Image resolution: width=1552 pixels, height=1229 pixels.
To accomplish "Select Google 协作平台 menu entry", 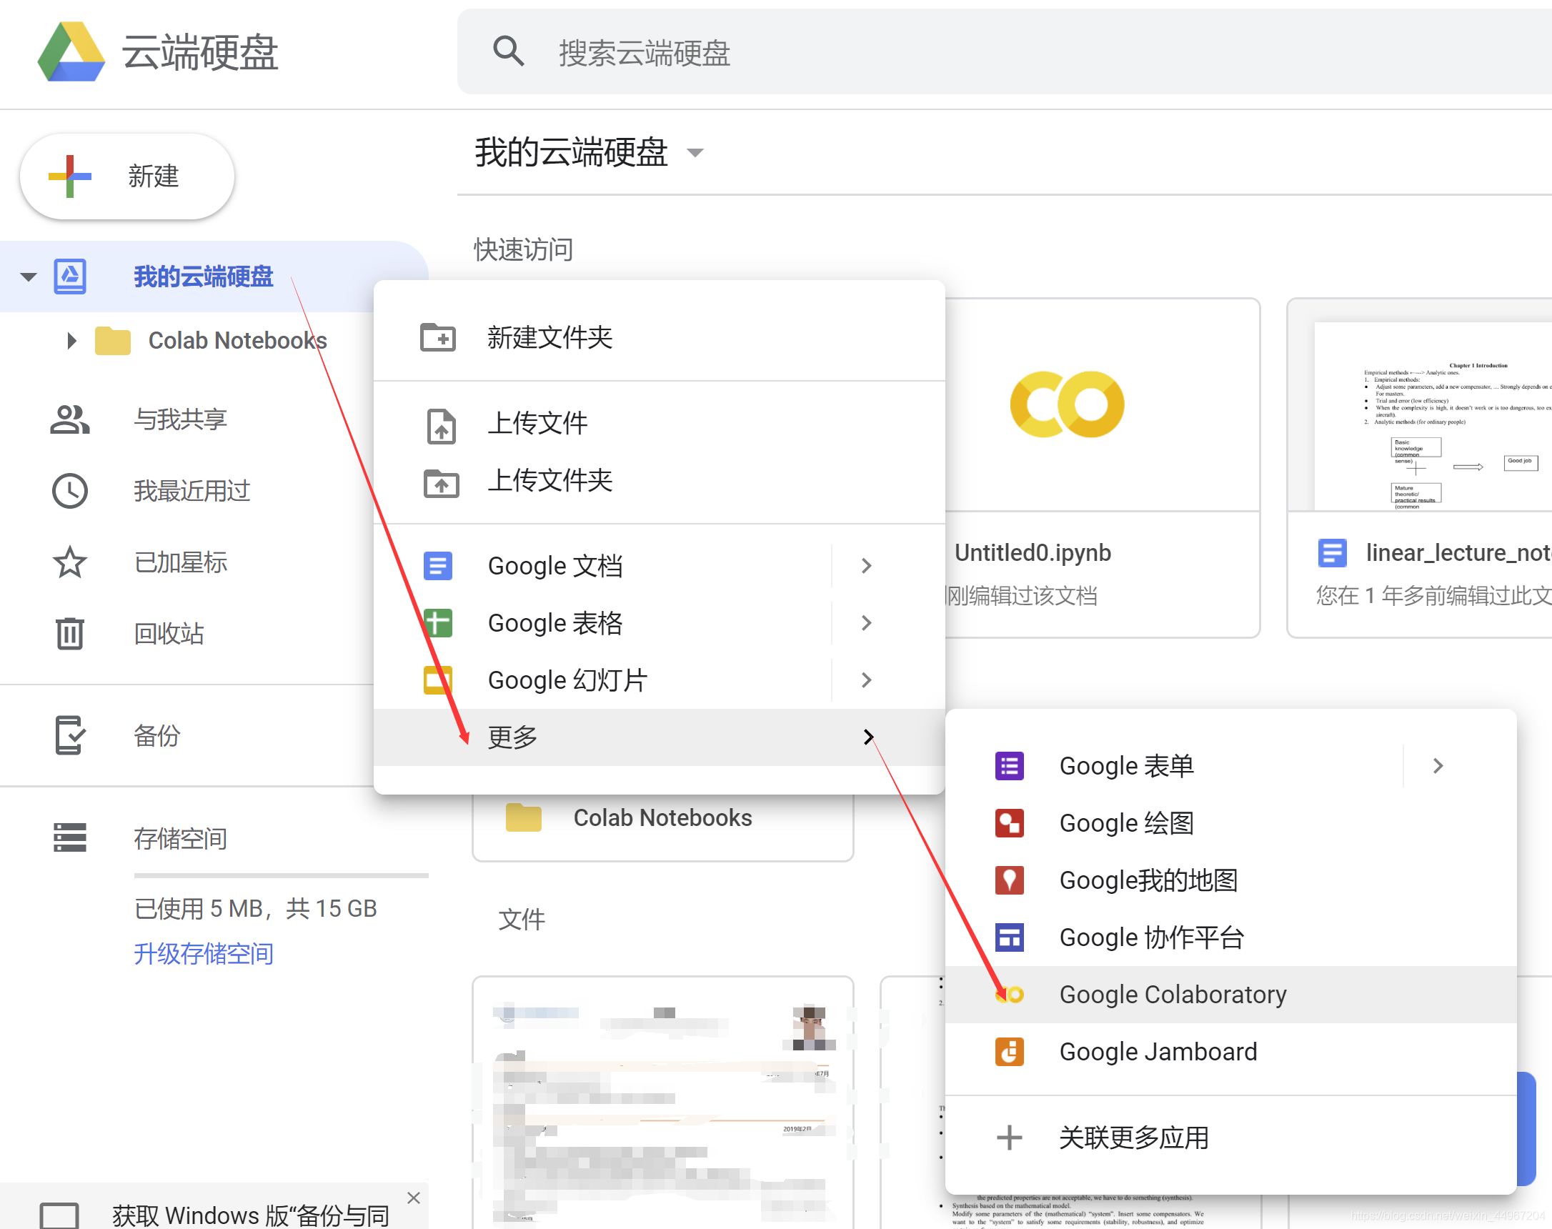I will tap(1230, 937).
